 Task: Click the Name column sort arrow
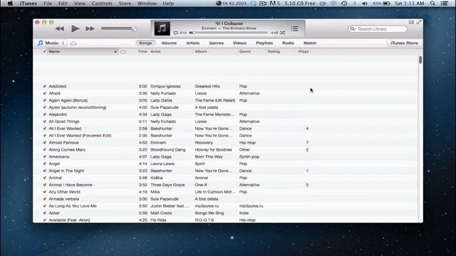(x=115, y=52)
